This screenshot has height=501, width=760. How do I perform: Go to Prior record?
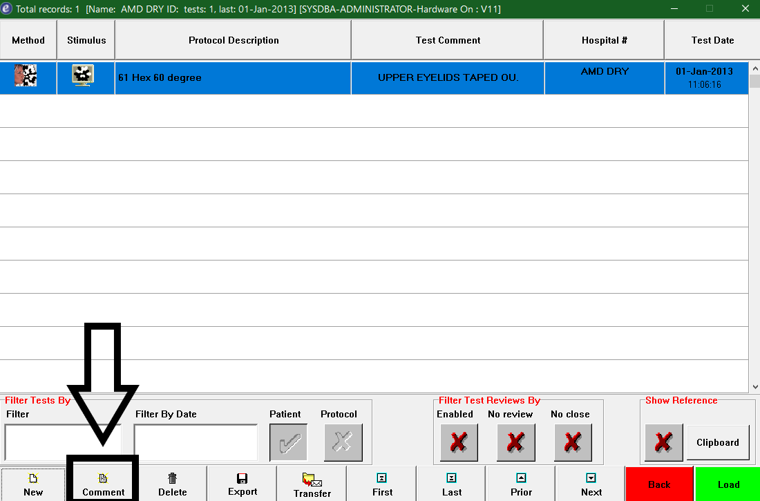coord(521,484)
